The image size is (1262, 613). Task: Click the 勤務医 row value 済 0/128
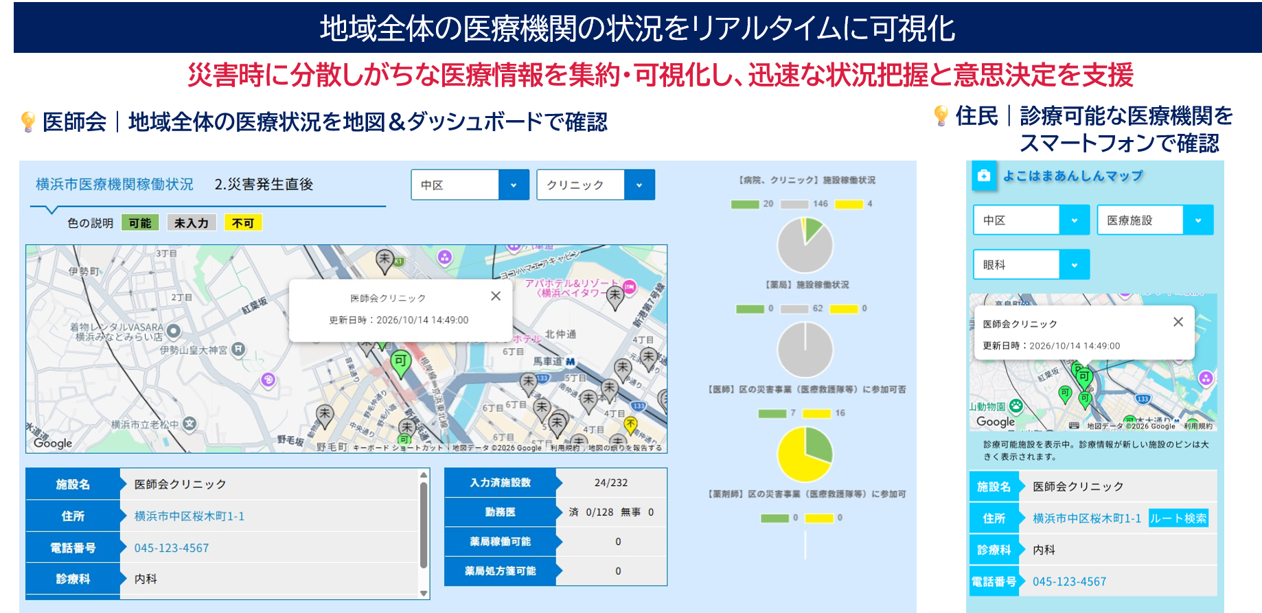pyautogui.click(x=591, y=512)
